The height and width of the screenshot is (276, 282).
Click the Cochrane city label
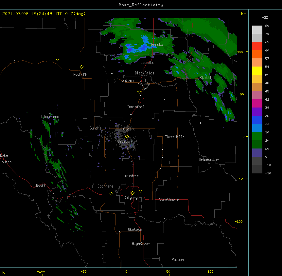(105, 186)
